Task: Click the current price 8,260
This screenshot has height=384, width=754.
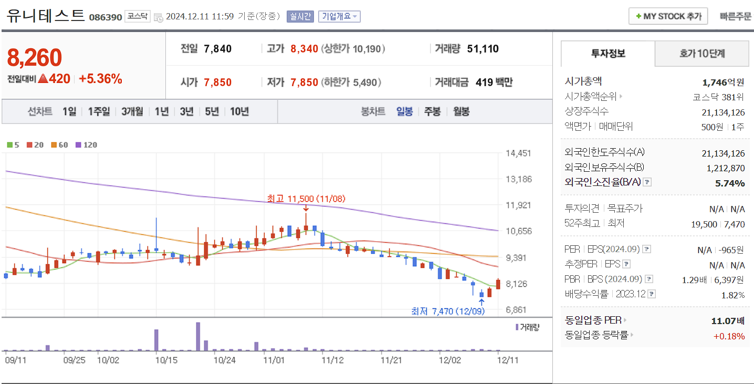Action: [35, 58]
